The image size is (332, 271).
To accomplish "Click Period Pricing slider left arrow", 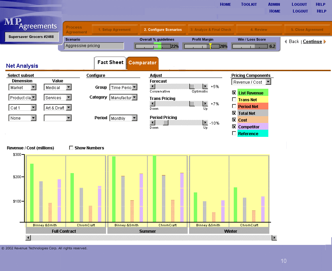I will (152, 123).
